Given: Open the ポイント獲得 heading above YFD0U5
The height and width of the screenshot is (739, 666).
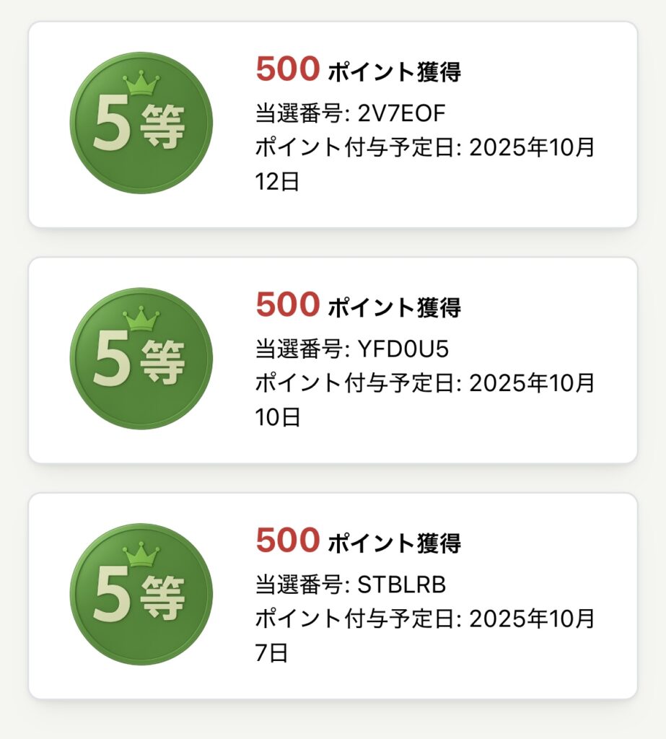Looking at the screenshot, I should [x=394, y=308].
